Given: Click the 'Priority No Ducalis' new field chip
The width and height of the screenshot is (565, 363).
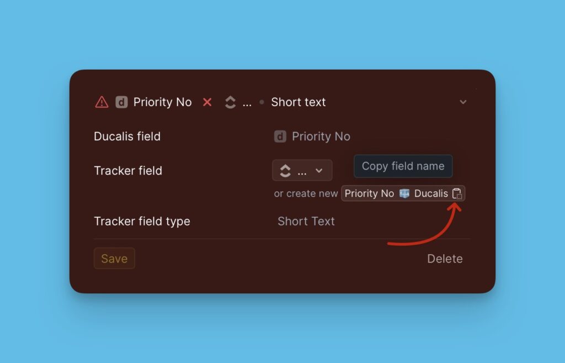Looking at the screenshot, I should click(x=403, y=193).
